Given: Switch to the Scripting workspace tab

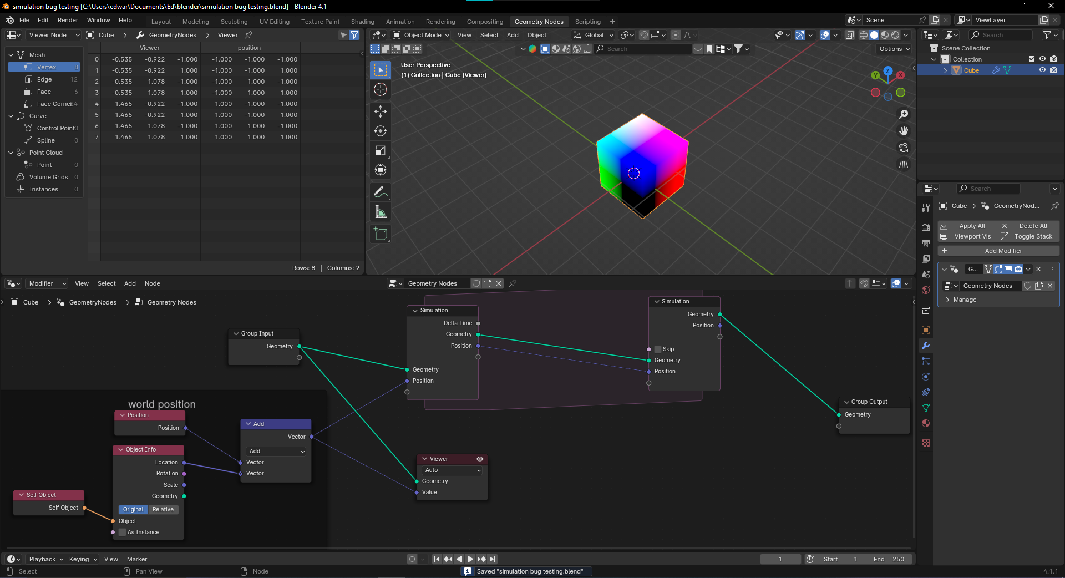Looking at the screenshot, I should click(587, 22).
